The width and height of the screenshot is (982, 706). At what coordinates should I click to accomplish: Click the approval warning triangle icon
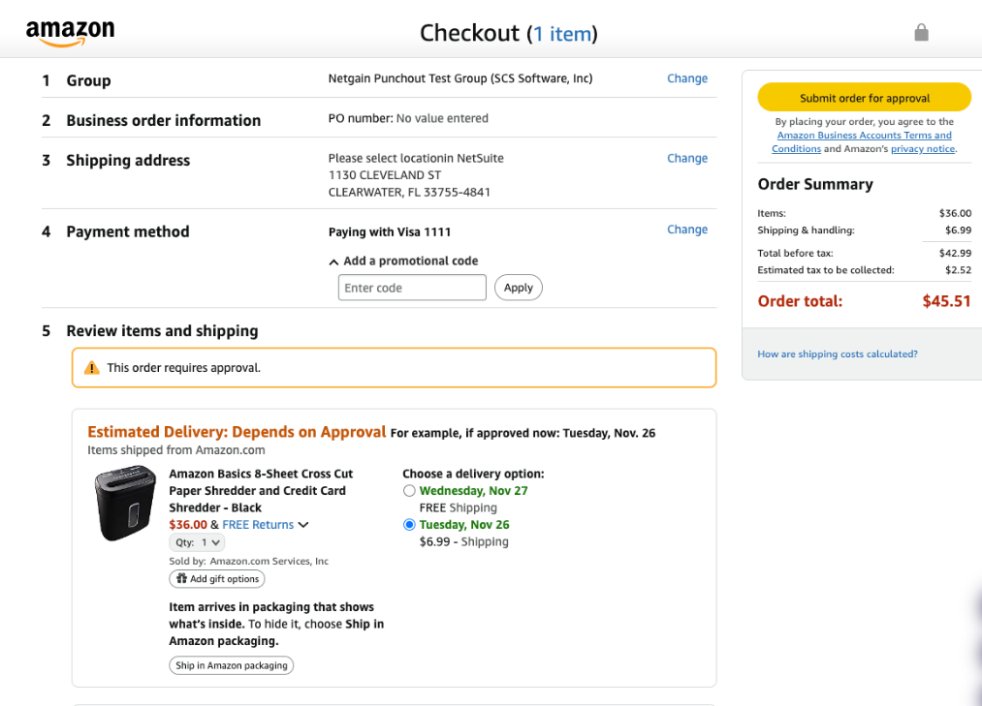pyautogui.click(x=92, y=368)
